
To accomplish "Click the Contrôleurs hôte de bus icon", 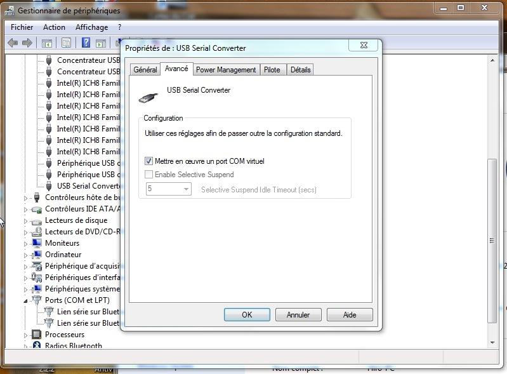I will coord(37,197).
